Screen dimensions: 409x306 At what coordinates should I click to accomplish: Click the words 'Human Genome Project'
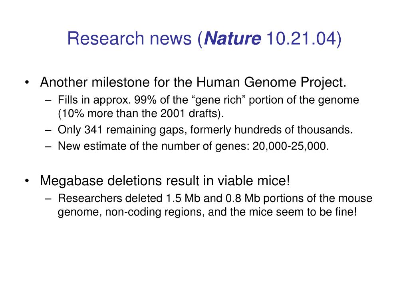click(271, 82)
